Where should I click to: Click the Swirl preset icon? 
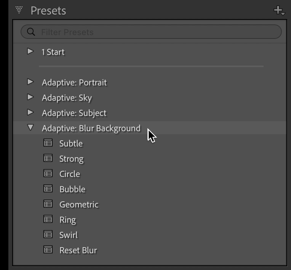(x=48, y=235)
